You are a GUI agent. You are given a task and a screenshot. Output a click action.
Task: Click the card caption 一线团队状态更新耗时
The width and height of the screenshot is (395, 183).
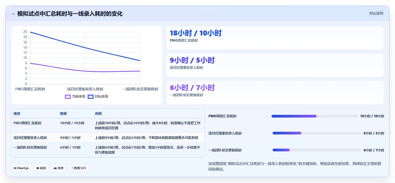[186, 95]
